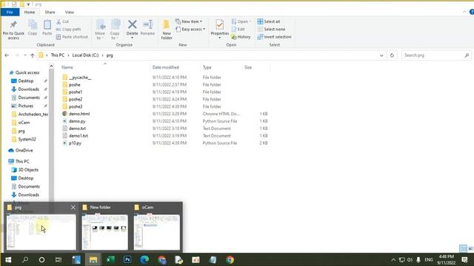
Task: Open Photoshop from taskbar
Action: tap(127, 259)
